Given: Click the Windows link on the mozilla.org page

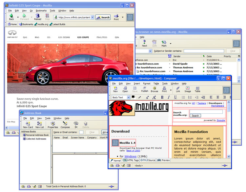Looking at the screenshot, I should click(x=130, y=156).
